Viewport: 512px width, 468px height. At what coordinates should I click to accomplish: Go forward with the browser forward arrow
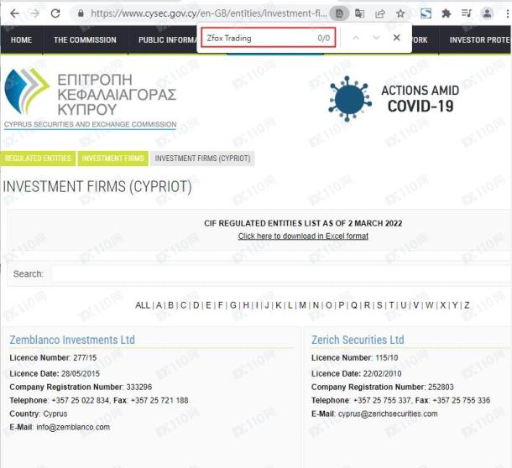pyautogui.click(x=34, y=13)
